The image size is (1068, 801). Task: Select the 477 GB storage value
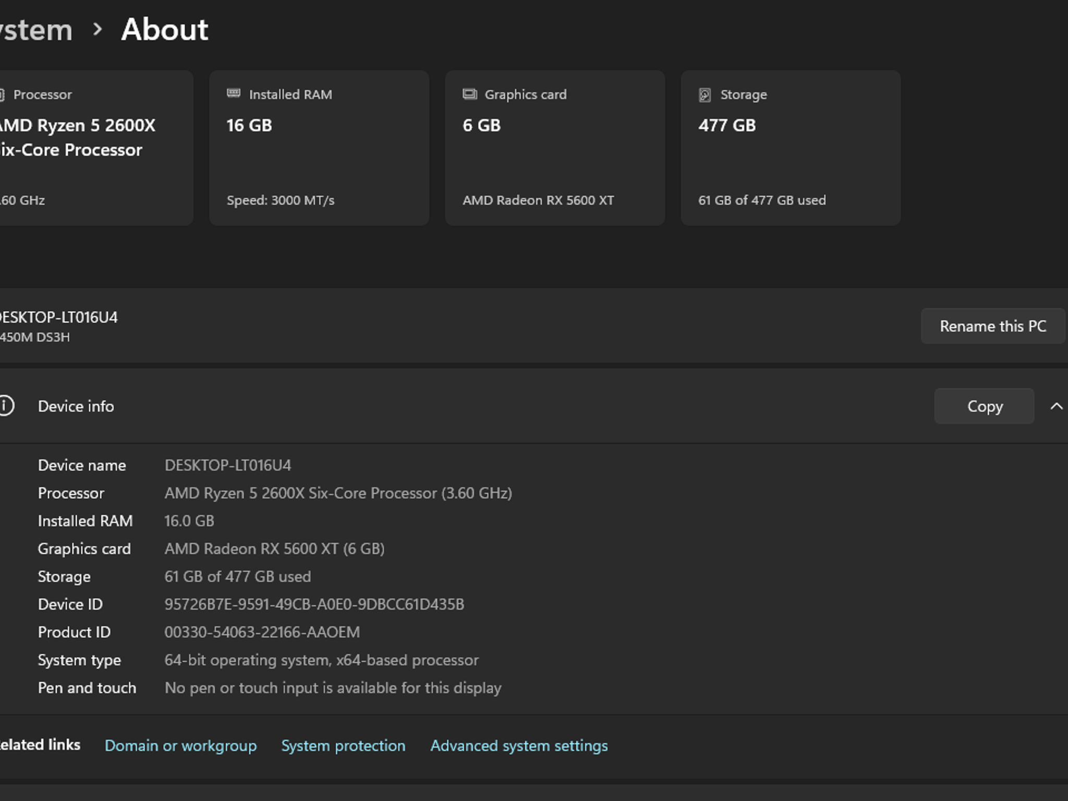pos(727,125)
